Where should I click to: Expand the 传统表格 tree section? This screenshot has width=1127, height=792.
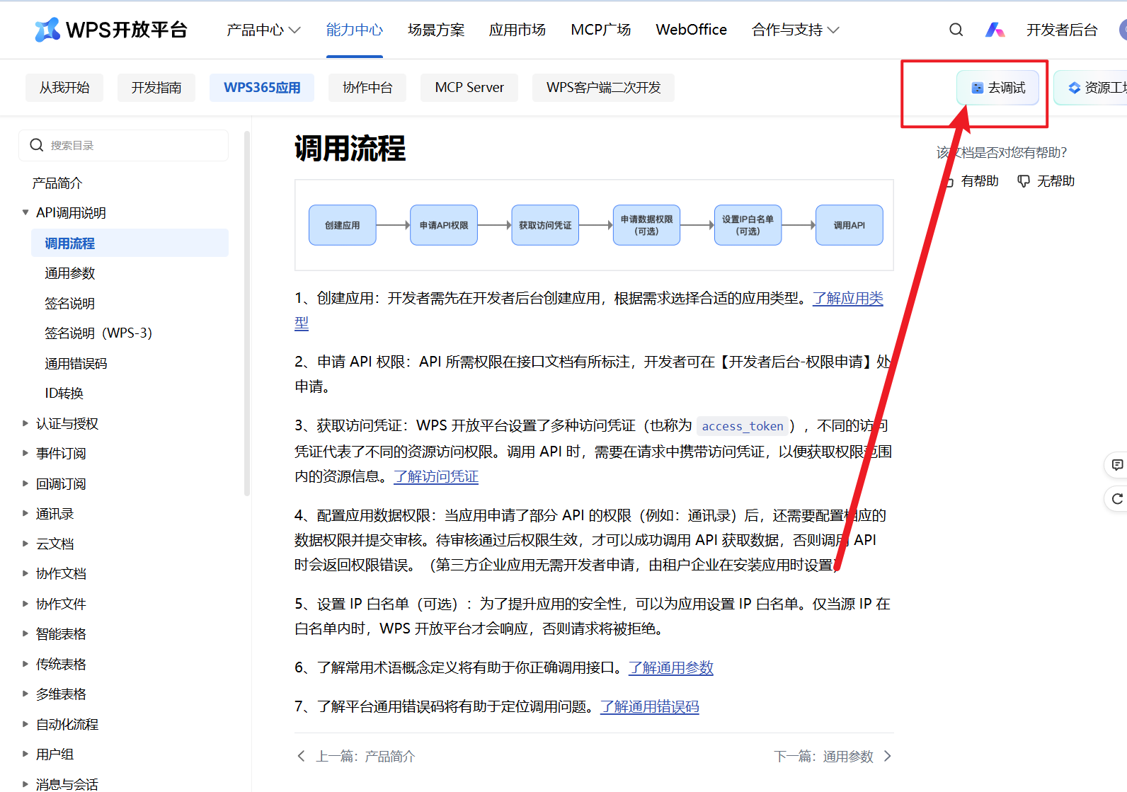(25, 664)
